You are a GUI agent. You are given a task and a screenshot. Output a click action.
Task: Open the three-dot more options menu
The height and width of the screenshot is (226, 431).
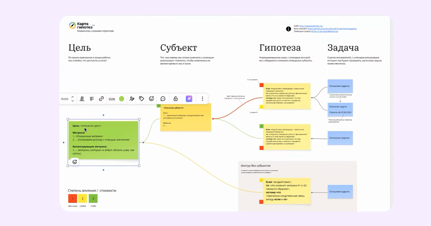pos(202,99)
